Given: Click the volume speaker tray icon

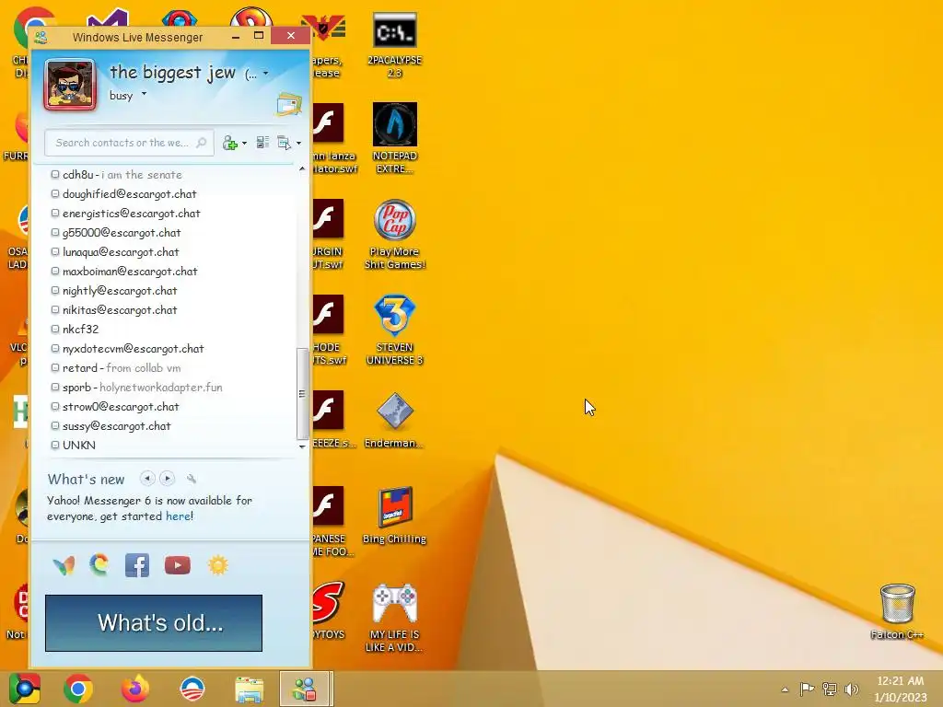Looking at the screenshot, I should tap(851, 689).
